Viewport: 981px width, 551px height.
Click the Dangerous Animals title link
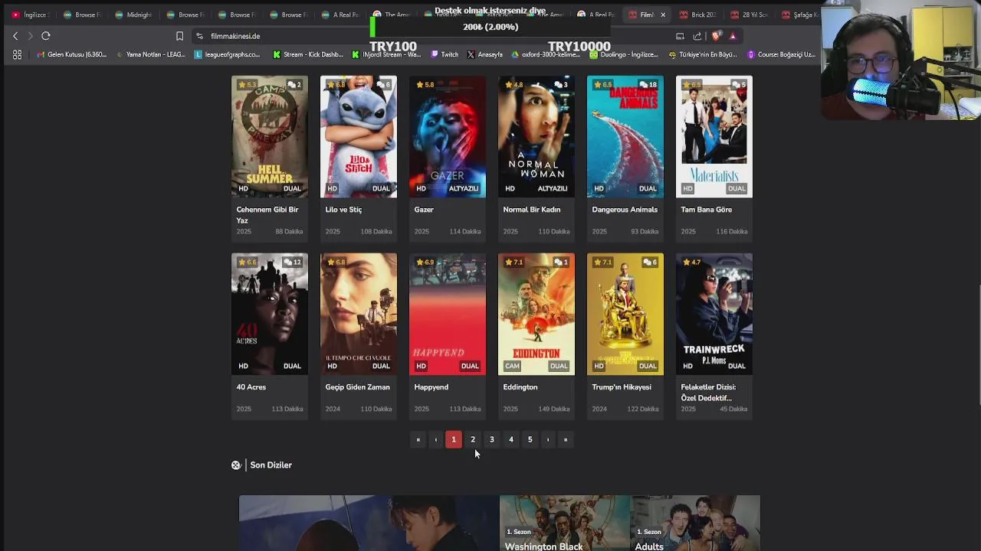(625, 210)
